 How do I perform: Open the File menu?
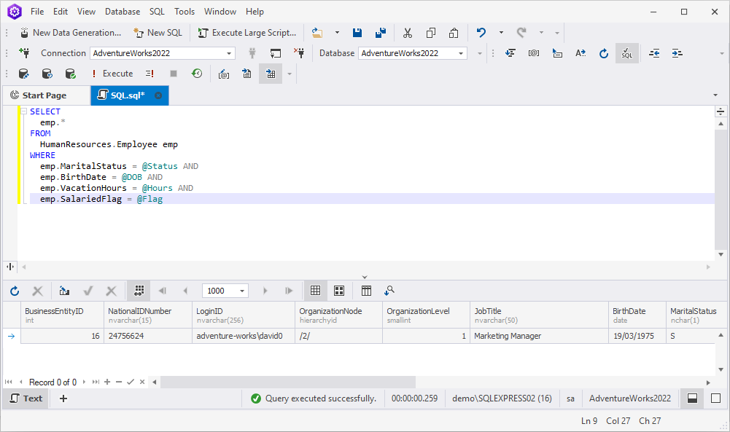[x=36, y=12]
